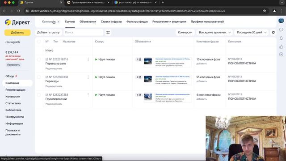
Task: Bookmark page with star icon
Action: click(x=265, y=11)
